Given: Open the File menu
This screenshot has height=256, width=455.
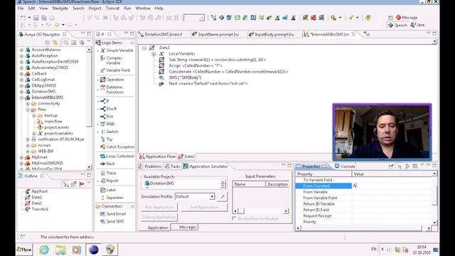Looking at the screenshot, I should (x=21, y=9).
